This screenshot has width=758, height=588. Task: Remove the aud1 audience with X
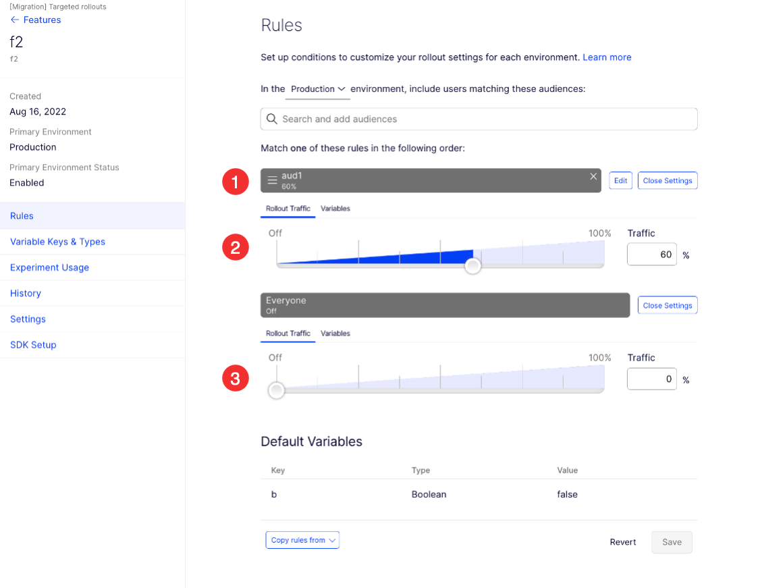pos(593,176)
